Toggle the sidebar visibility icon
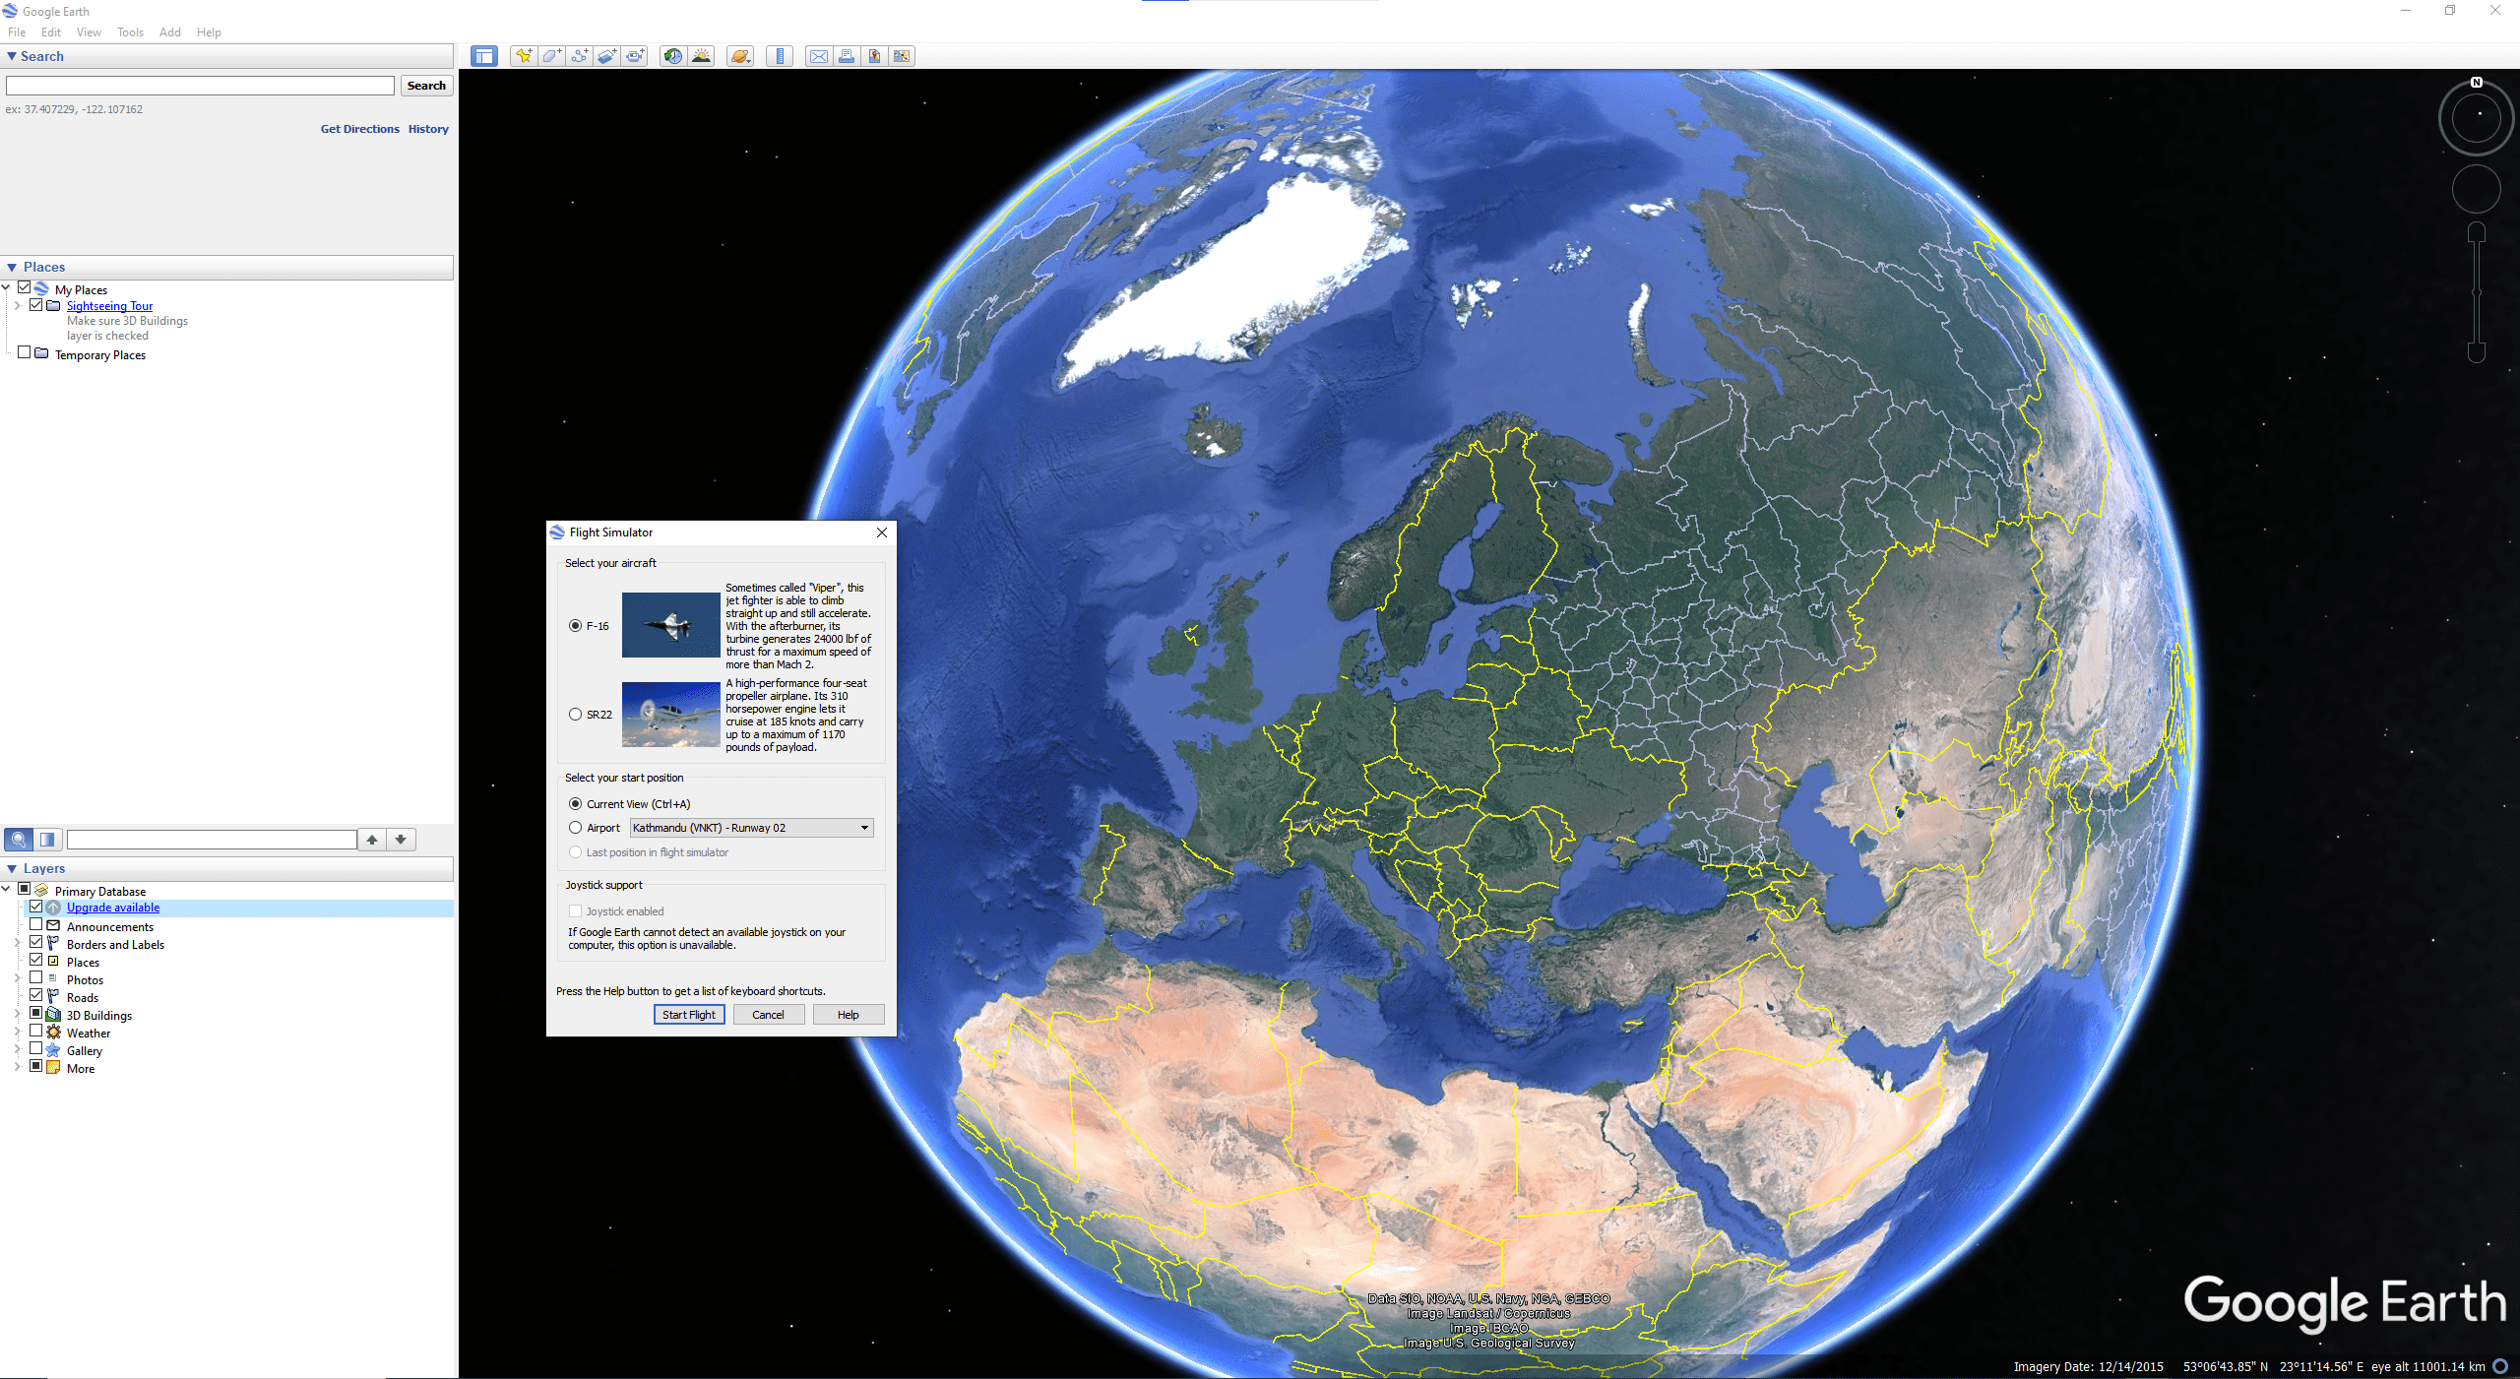This screenshot has height=1379, width=2520. tap(484, 56)
